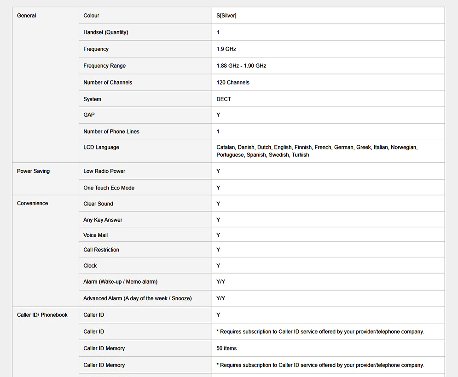
Task: Click the 1.9 GHz frequency value
Action: point(226,49)
